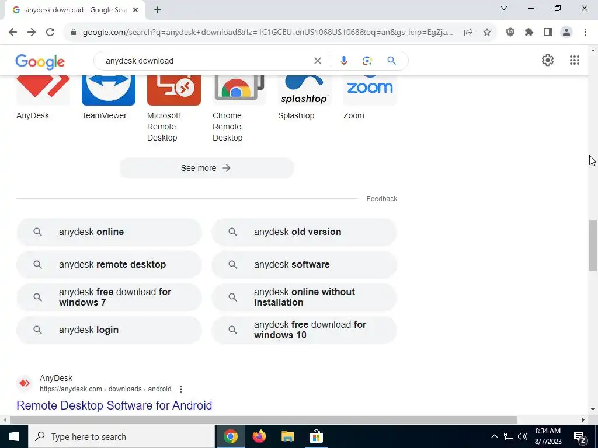The width and height of the screenshot is (598, 448).
Task: Search for anydesk login
Action: click(x=109, y=330)
